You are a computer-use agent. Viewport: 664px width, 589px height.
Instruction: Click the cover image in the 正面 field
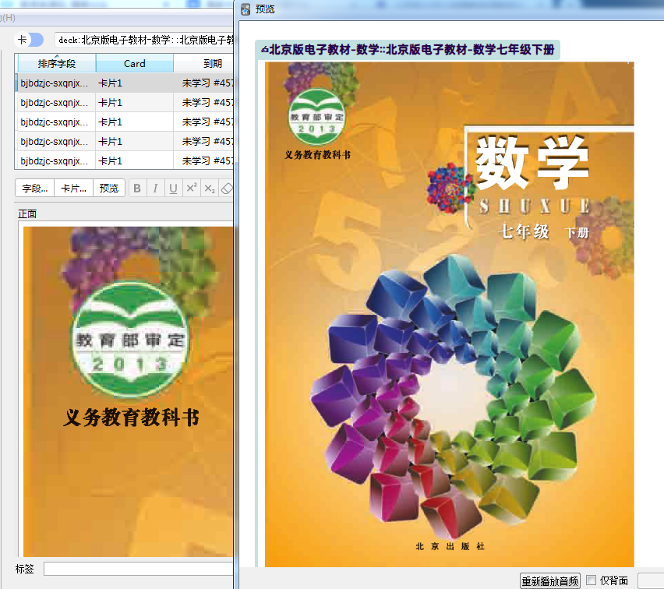pos(129,392)
